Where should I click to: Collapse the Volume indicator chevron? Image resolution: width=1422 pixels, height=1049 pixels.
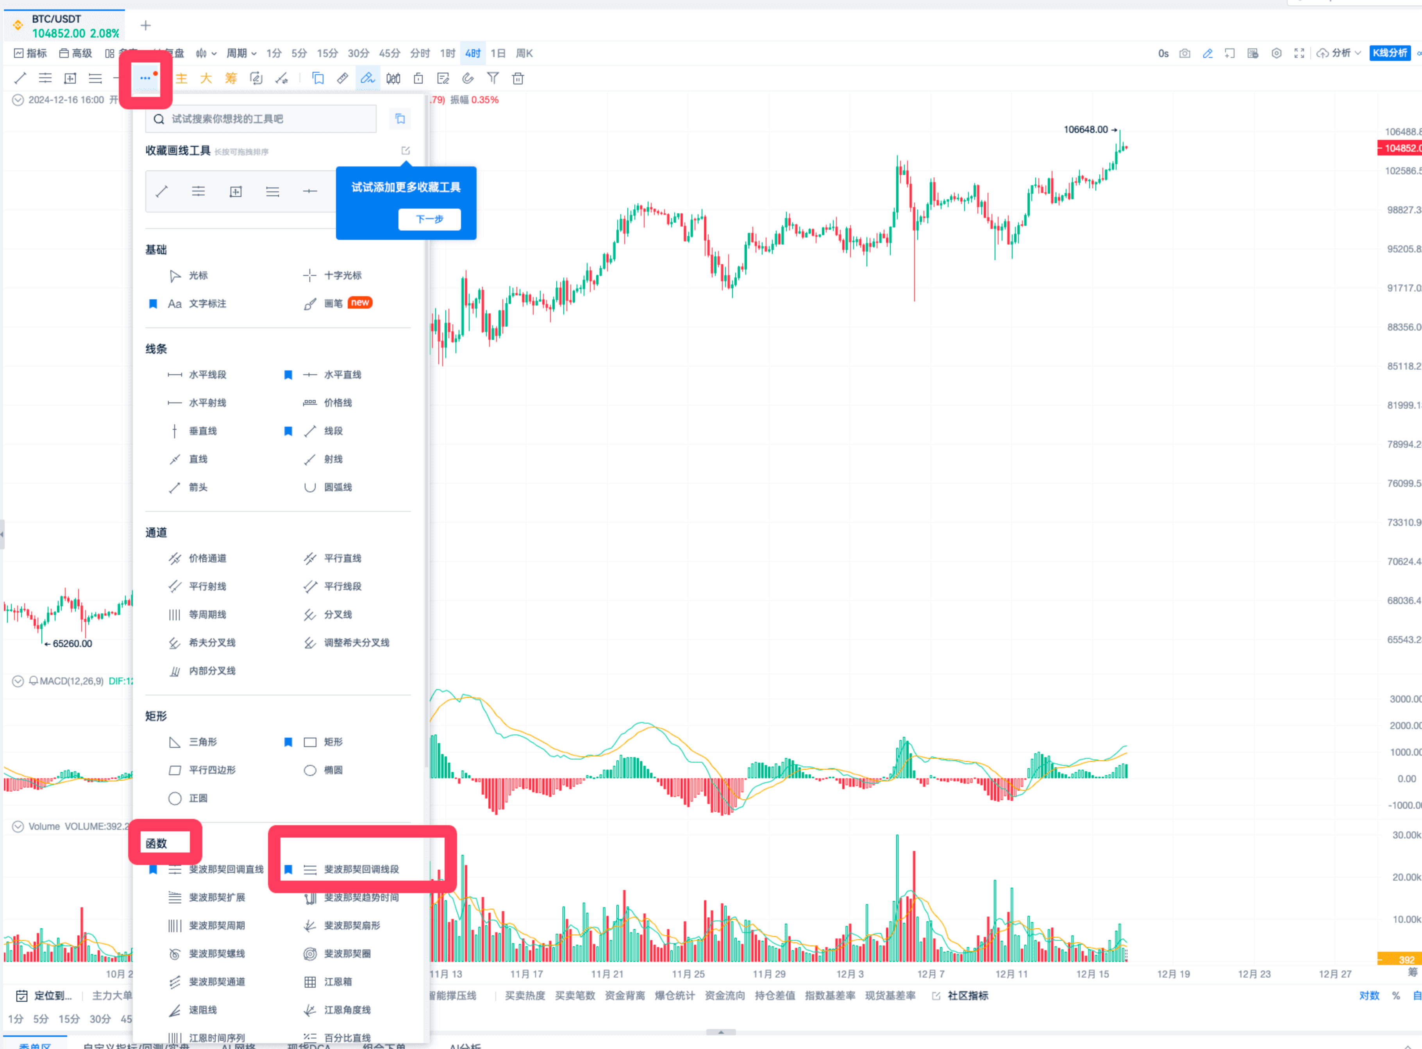click(18, 827)
